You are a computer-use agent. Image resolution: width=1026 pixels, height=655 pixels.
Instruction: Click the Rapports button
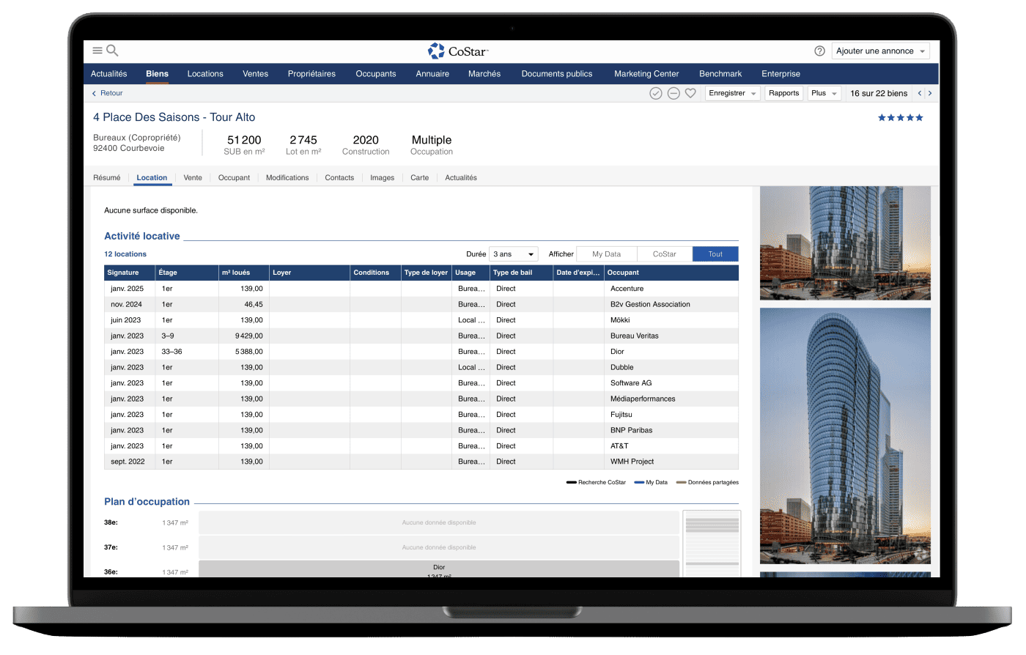(783, 93)
